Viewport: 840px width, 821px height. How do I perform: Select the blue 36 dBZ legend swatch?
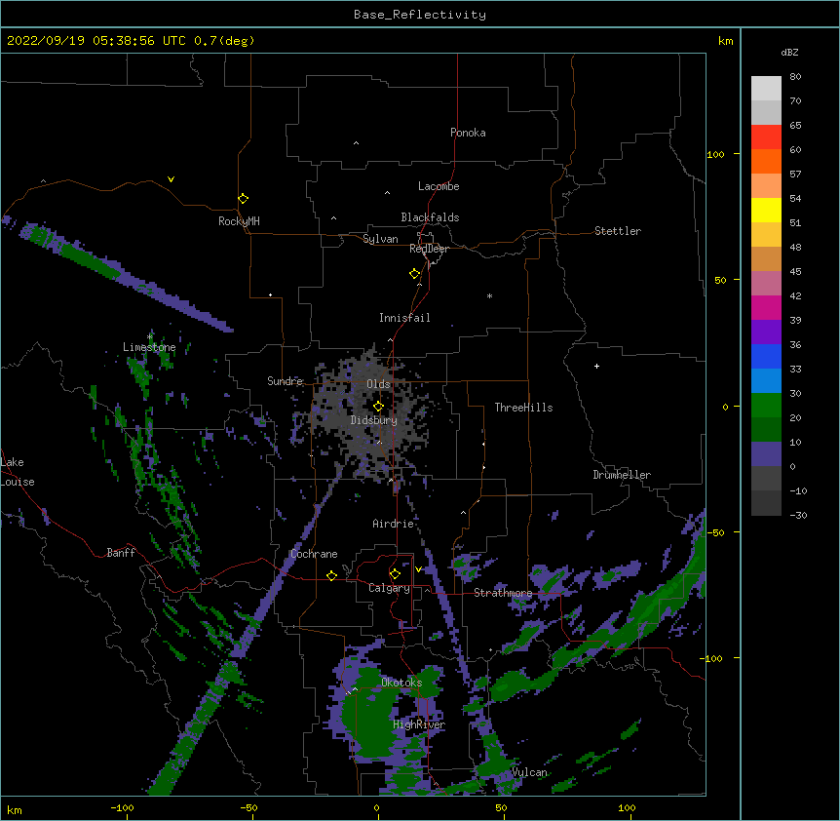click(x=766, y=356)
